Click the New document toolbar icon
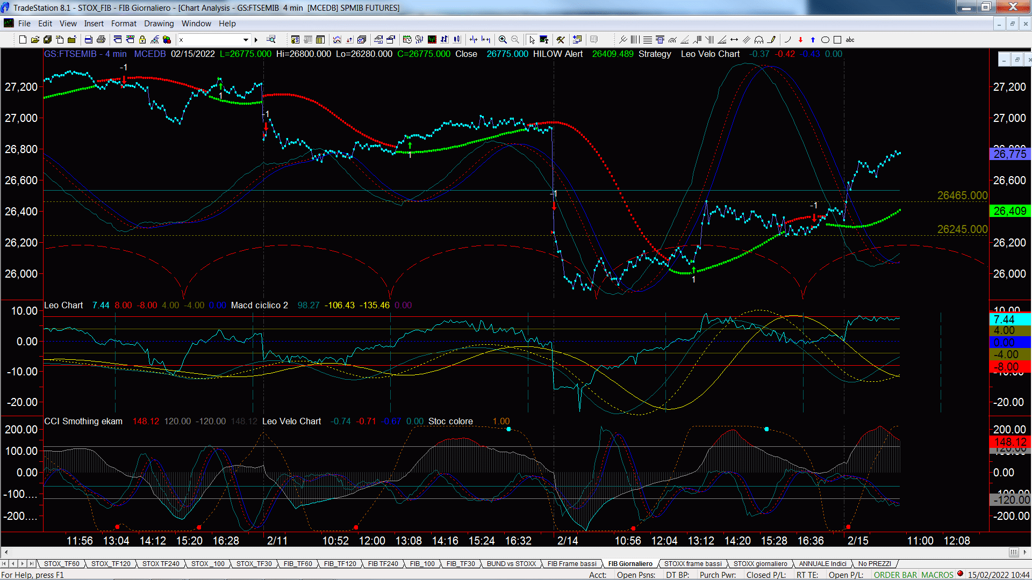Screen dimensions: 1032x580 tap(23, 40)
